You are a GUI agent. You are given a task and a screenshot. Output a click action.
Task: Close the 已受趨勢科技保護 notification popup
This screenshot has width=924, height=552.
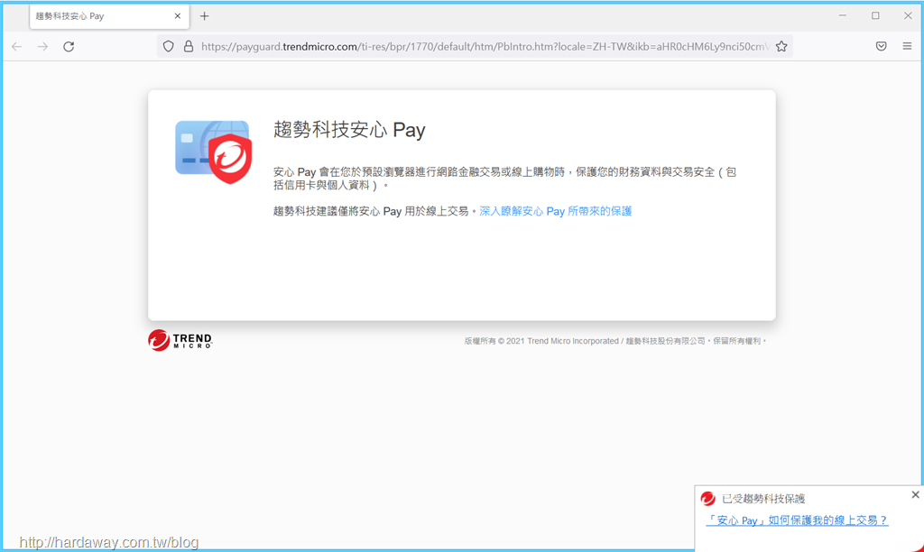(x=915, y=495)
